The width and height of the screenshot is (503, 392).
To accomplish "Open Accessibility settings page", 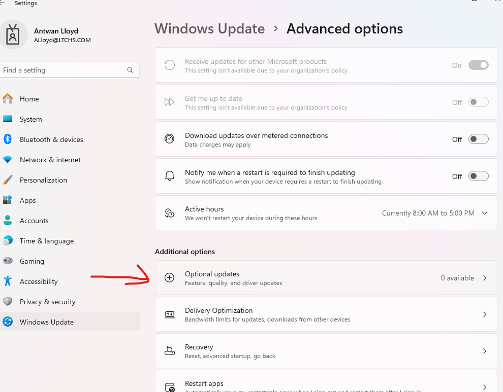I will [x=70, y=281].
